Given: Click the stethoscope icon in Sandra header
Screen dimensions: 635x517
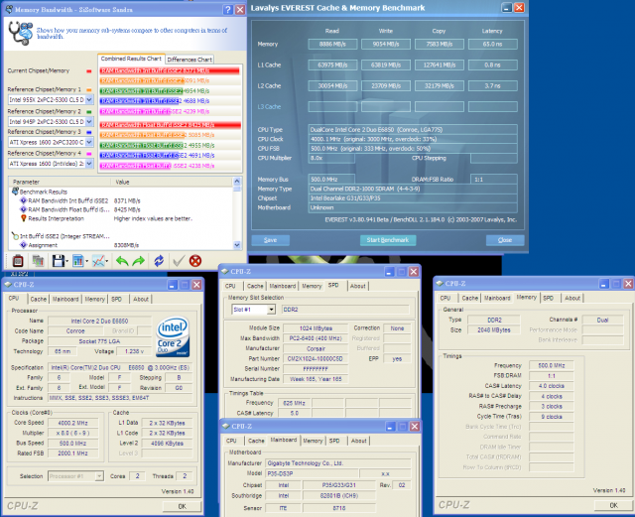Looking at the screenshot, I should point(21,33).
